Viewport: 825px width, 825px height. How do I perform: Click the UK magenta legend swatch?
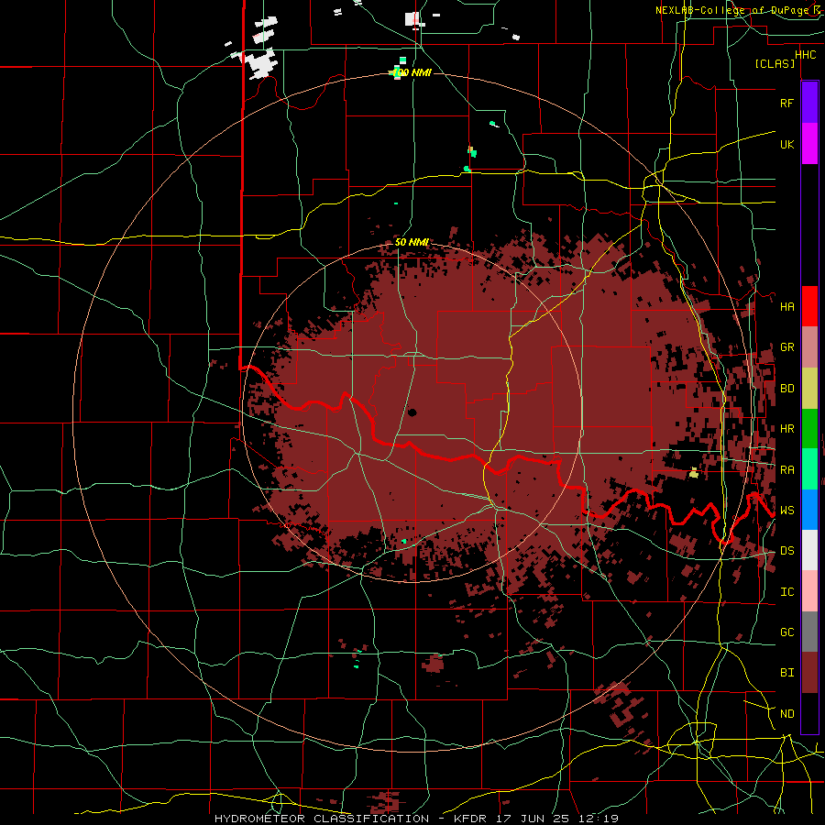click(809, 143)
